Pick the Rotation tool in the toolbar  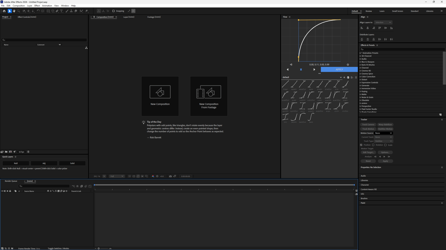38,11
